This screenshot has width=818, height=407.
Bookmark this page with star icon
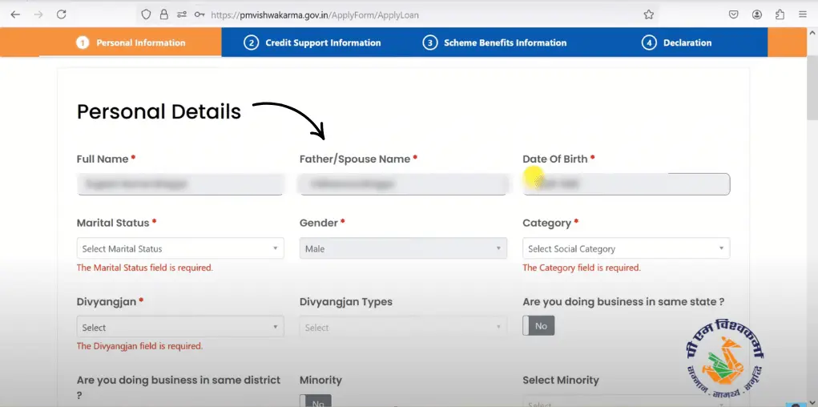point(648,14)
